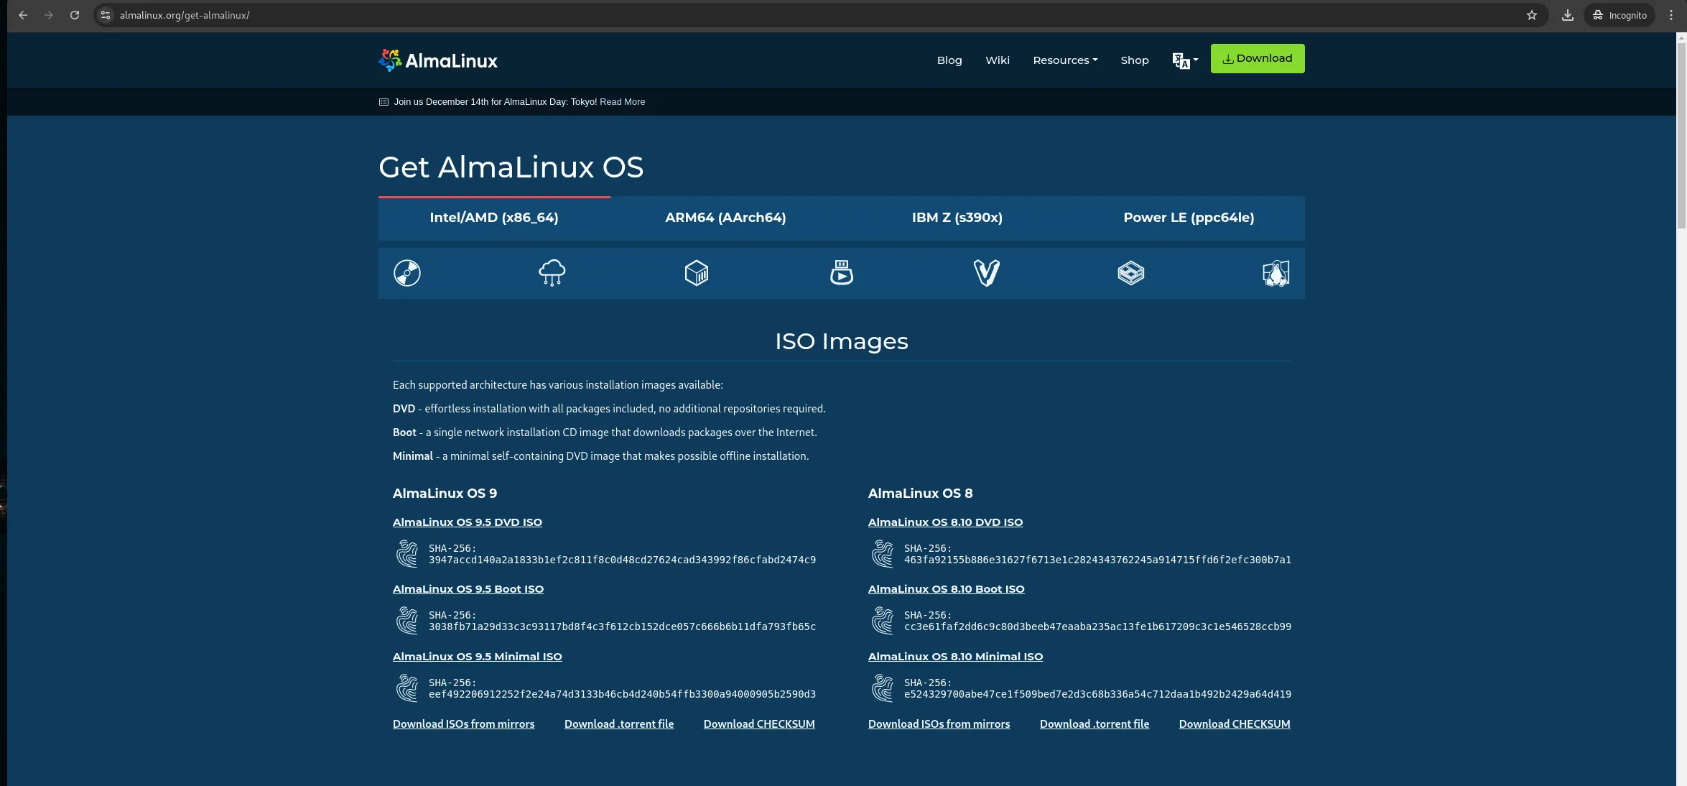Image resolution: width=1687 pixels, height=786 pixels.
Task: Open AlmaLinux 9 Download CHECKSUM link
Action: pos(759,724)
